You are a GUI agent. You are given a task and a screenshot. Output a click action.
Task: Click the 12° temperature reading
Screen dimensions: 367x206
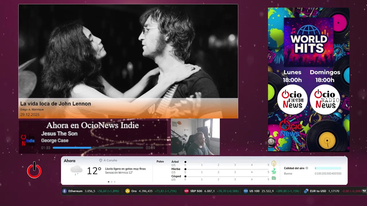click(94, 171)
